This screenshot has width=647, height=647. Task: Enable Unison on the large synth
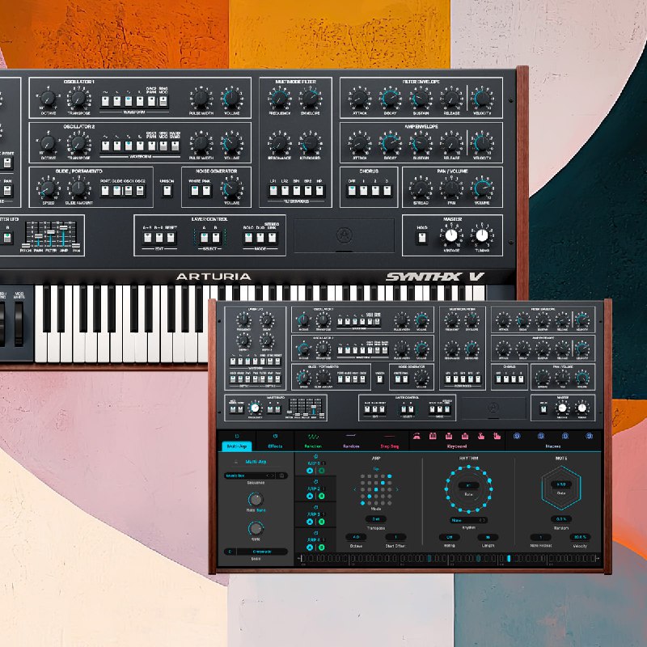point(167,191)
